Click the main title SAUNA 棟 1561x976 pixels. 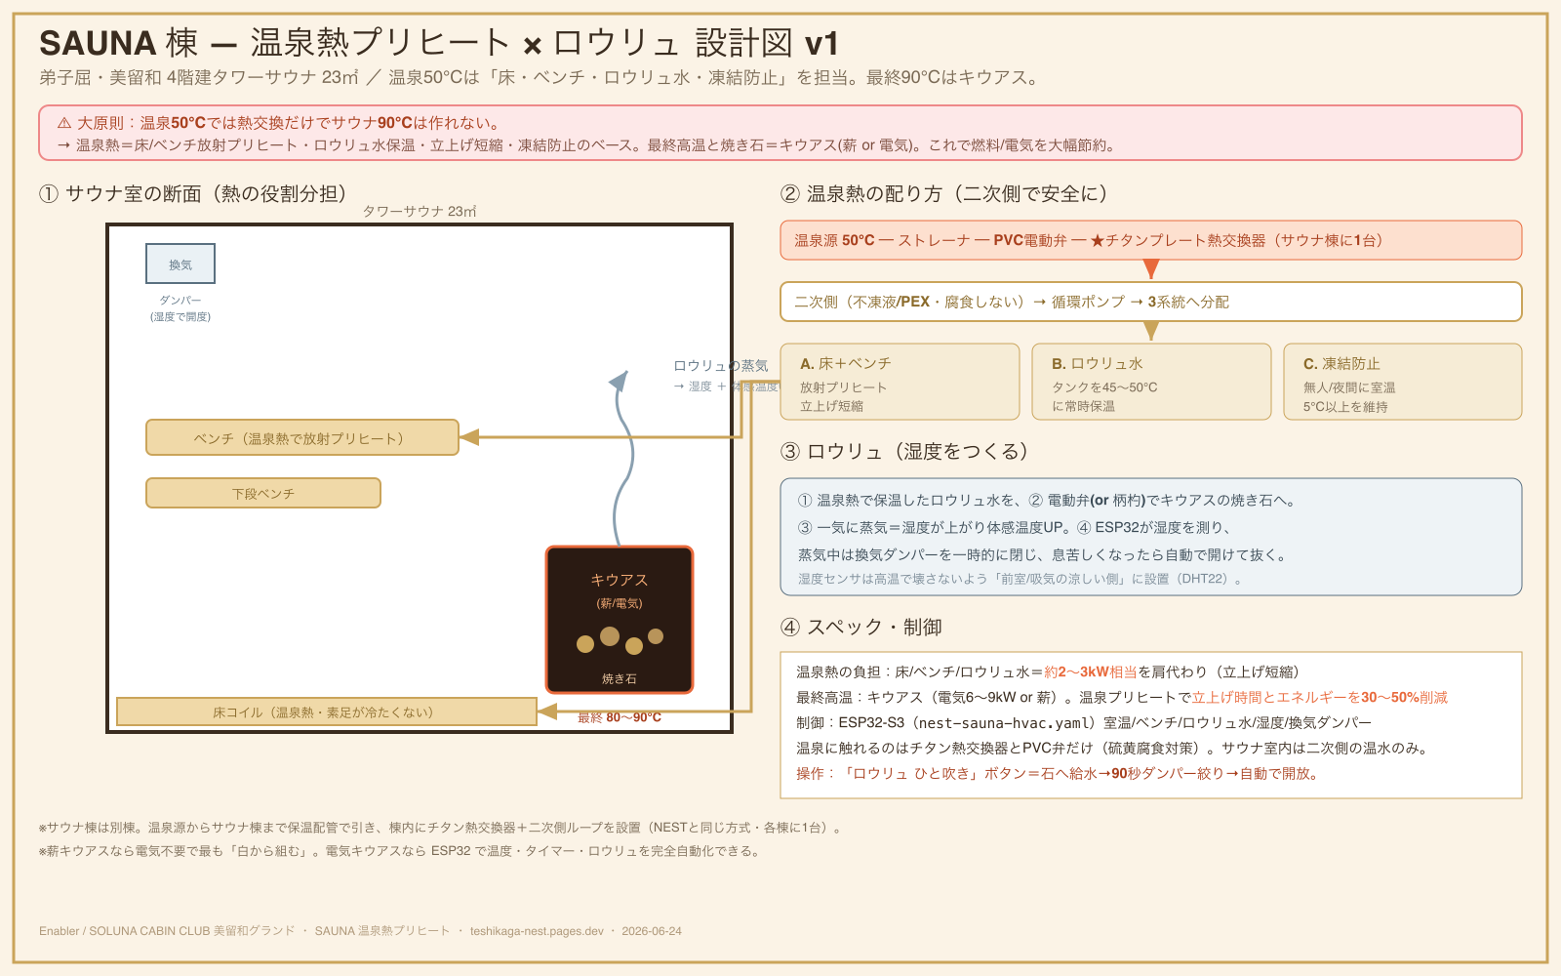pos(439,43)
